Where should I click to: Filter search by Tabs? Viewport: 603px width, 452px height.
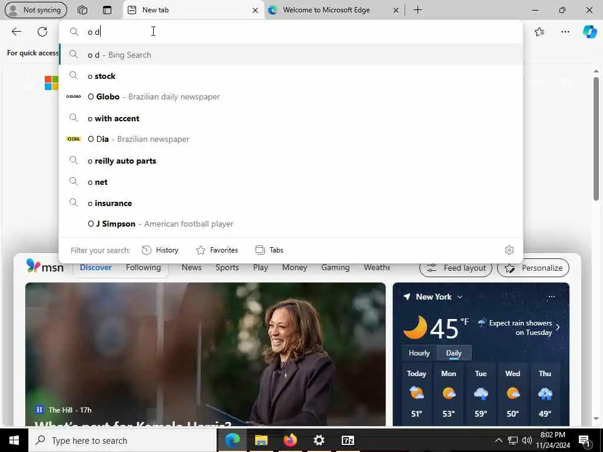tap(269, 250)
